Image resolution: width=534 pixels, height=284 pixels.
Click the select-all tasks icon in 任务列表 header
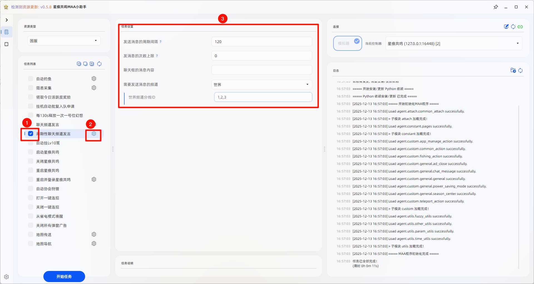point(79,64)
